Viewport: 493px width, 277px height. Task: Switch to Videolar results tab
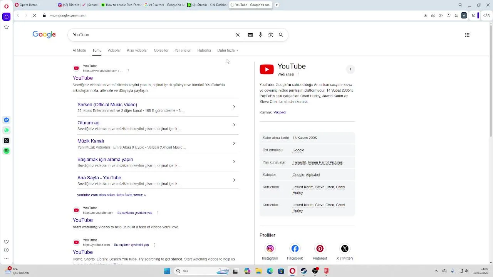click(114, 50)
